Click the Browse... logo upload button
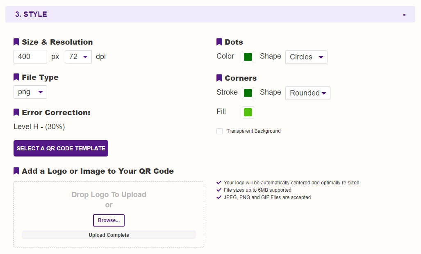The image size is (421, 254). point(109,220)
